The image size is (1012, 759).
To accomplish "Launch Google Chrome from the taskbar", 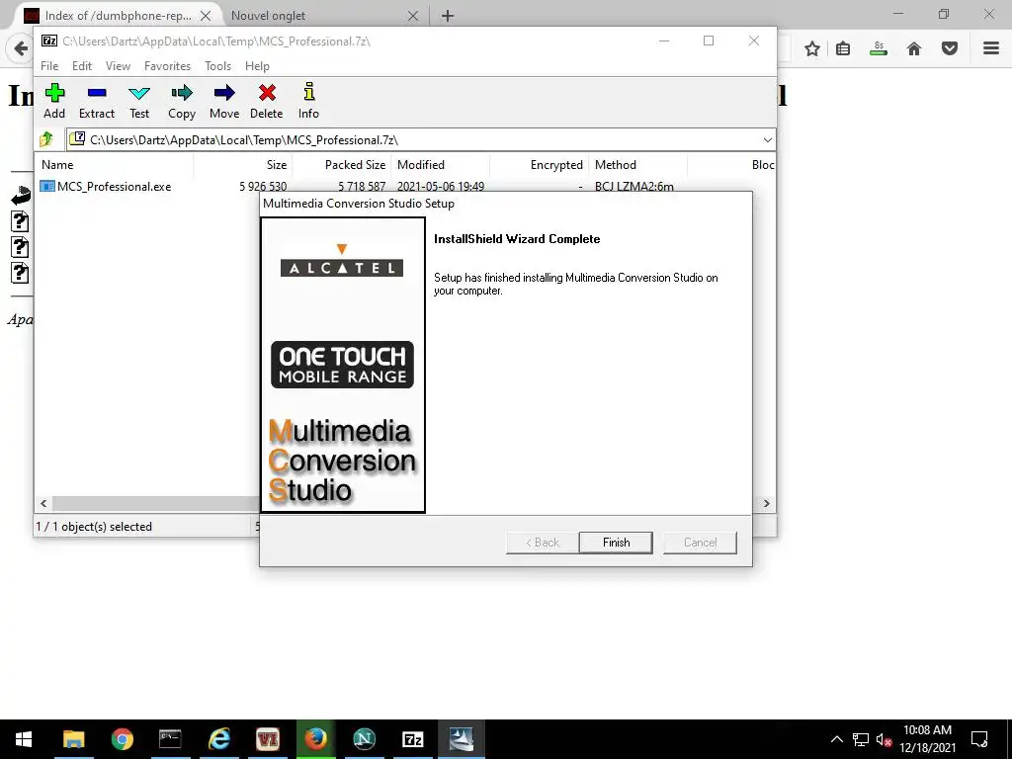I will click(x=122, y=739).
